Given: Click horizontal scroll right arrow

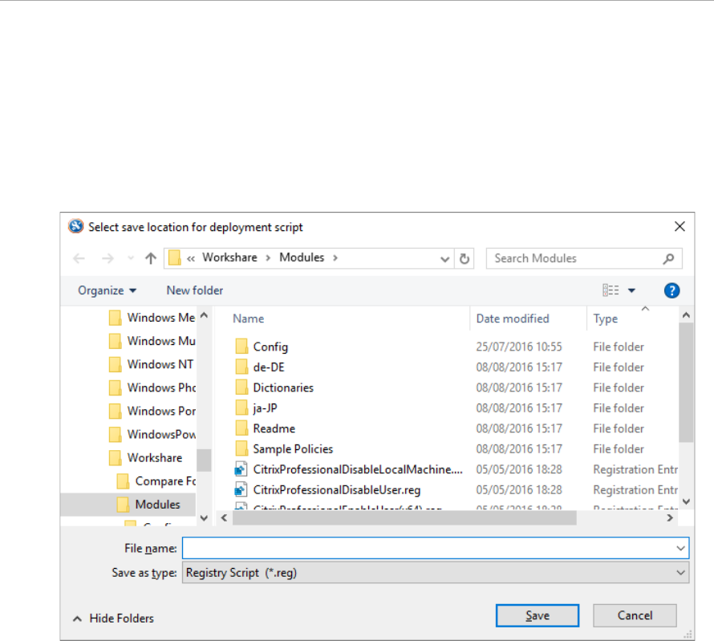Looking at the screenshot, I should coord(670,518).
